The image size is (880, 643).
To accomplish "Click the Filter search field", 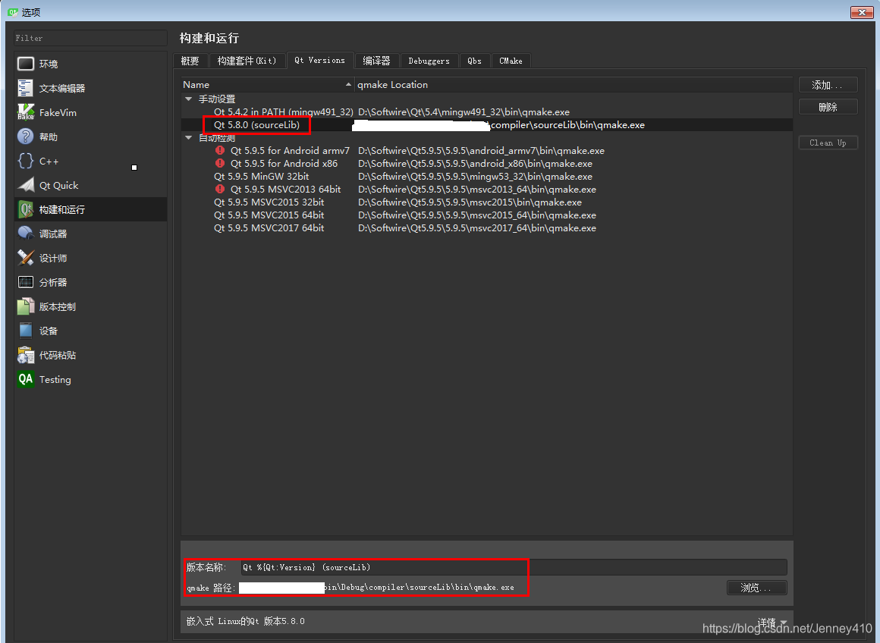I will click(90, 37).
